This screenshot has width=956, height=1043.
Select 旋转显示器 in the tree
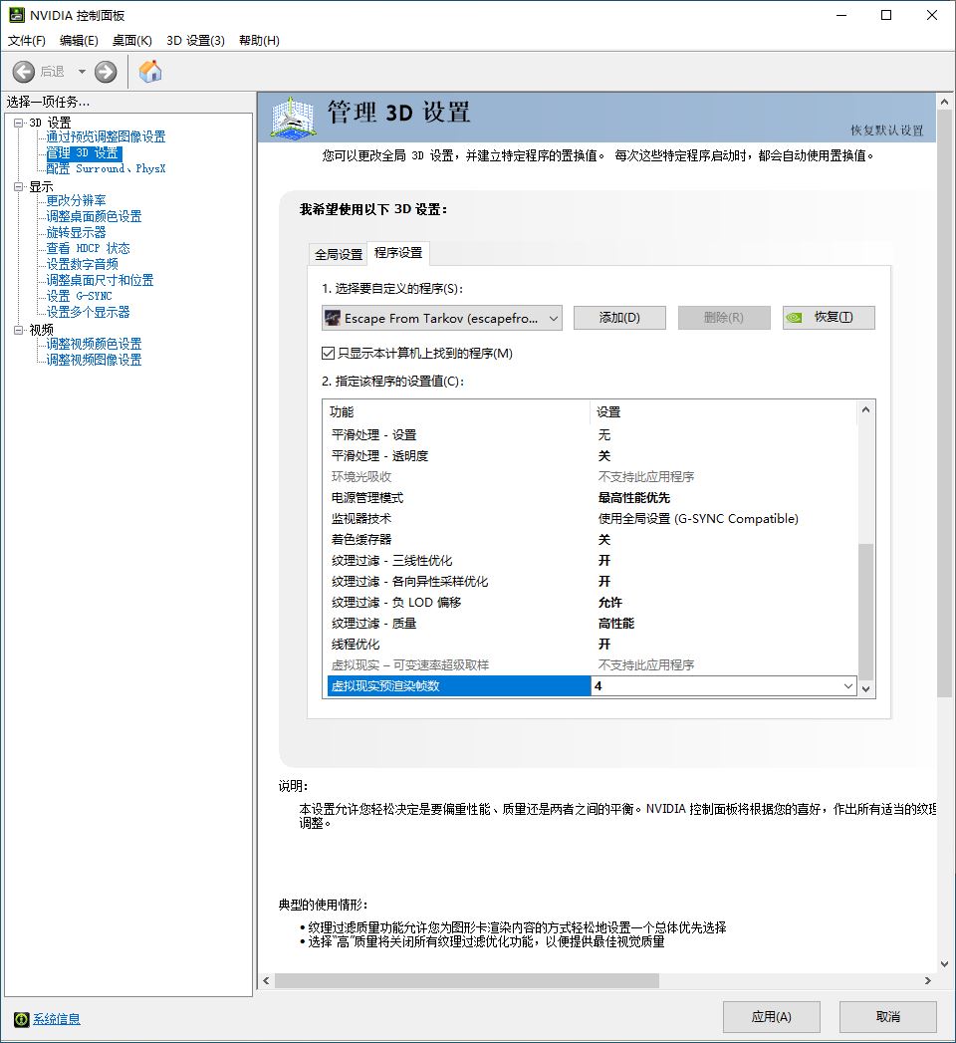[x=76, y=232]
